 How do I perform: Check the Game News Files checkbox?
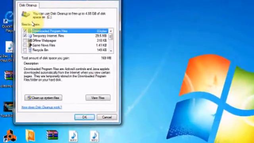pyautogui.click(x=25, y=45)
